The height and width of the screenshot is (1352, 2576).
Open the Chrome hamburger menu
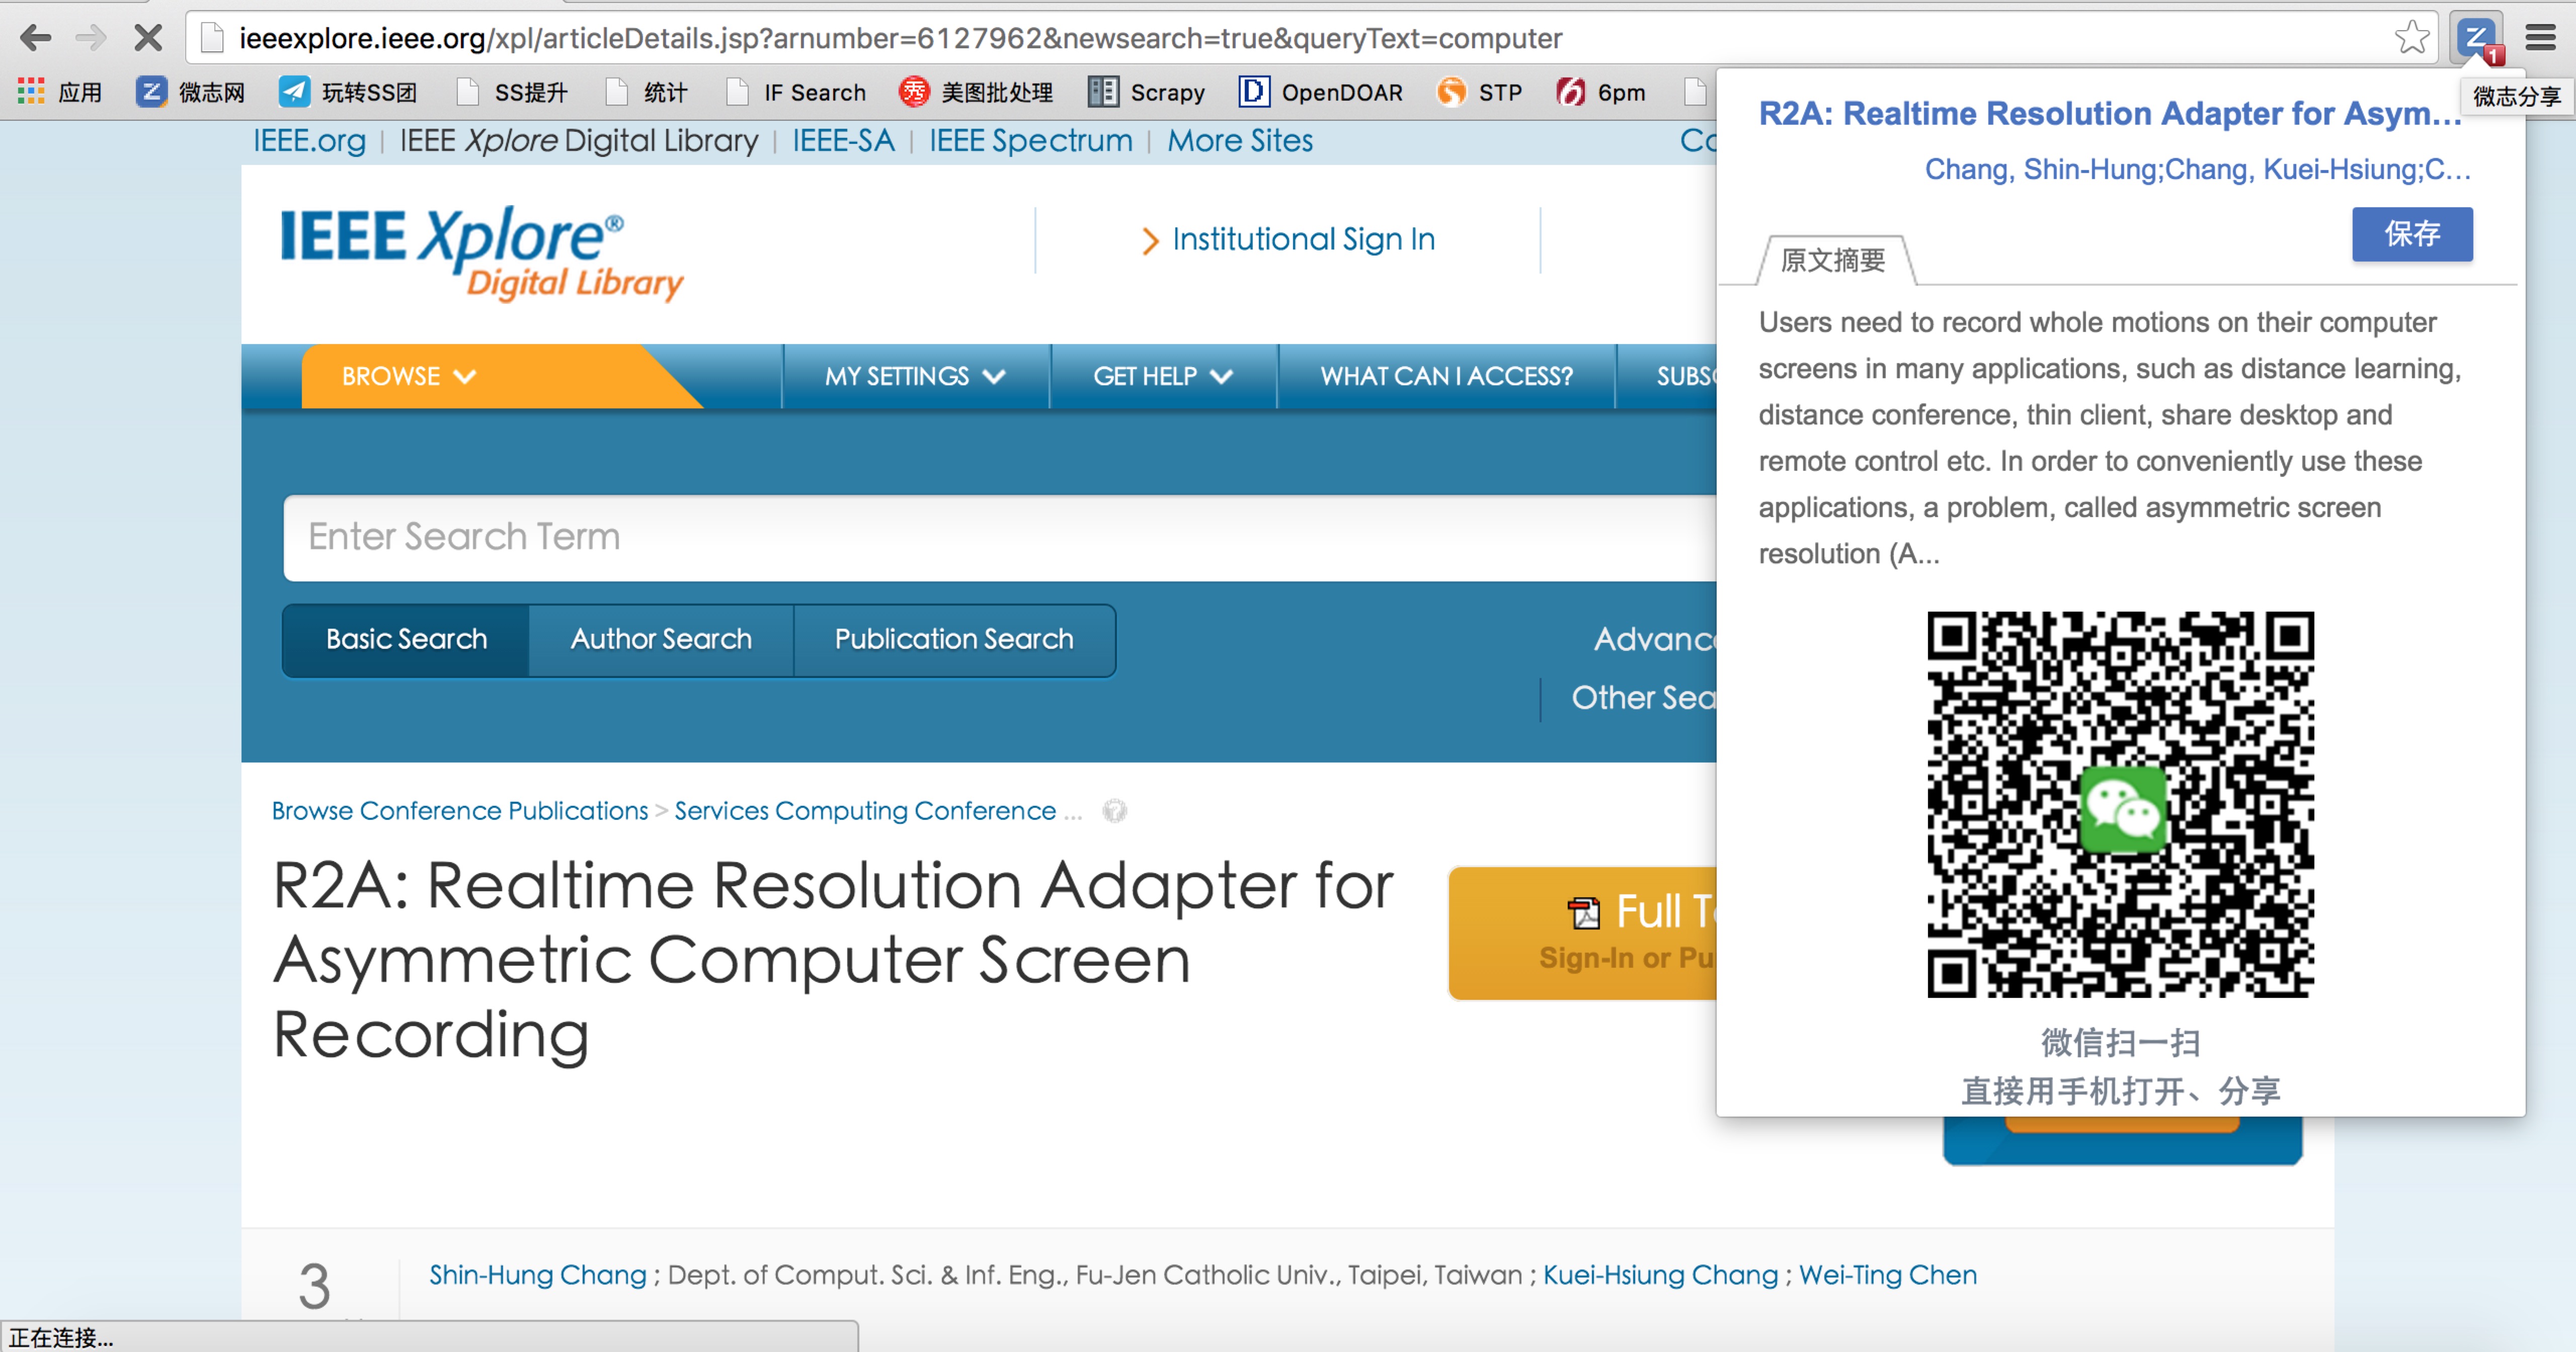2541,38
